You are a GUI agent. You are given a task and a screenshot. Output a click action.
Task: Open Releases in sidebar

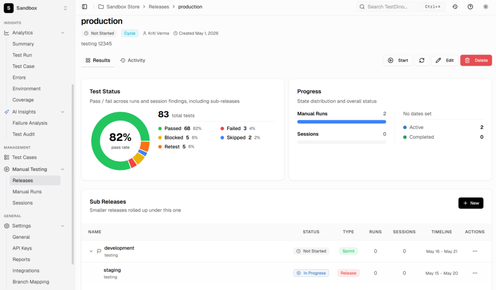[x=35, y=180]
